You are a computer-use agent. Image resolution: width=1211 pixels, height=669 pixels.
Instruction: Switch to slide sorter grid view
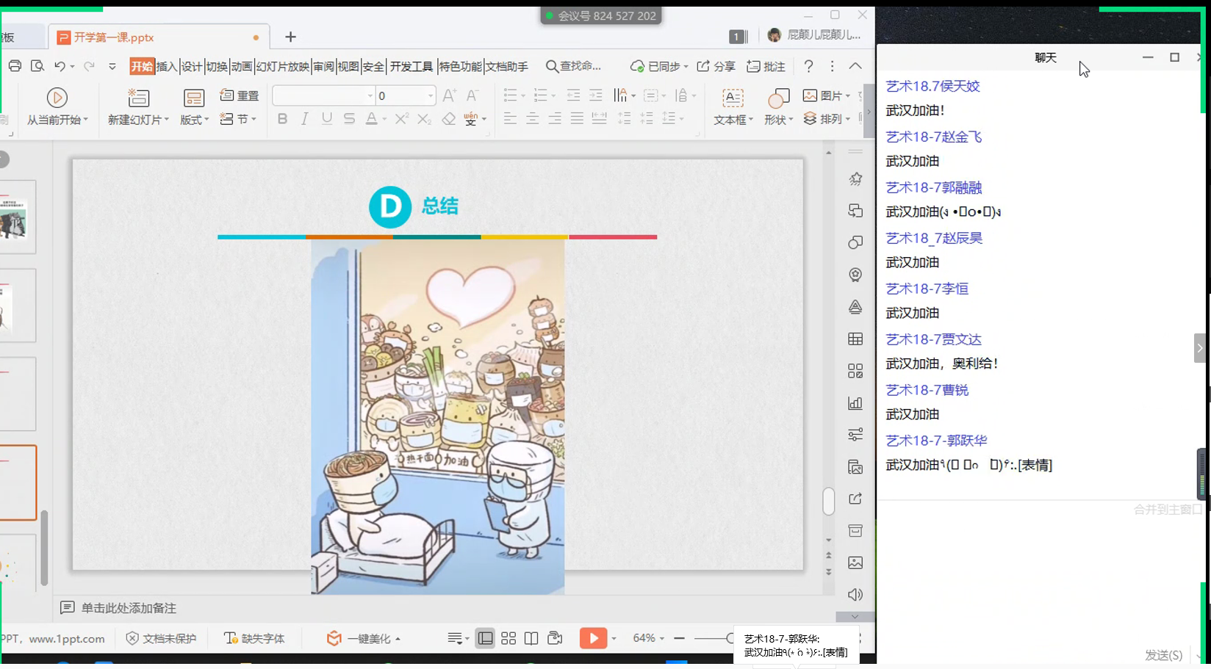509,638
